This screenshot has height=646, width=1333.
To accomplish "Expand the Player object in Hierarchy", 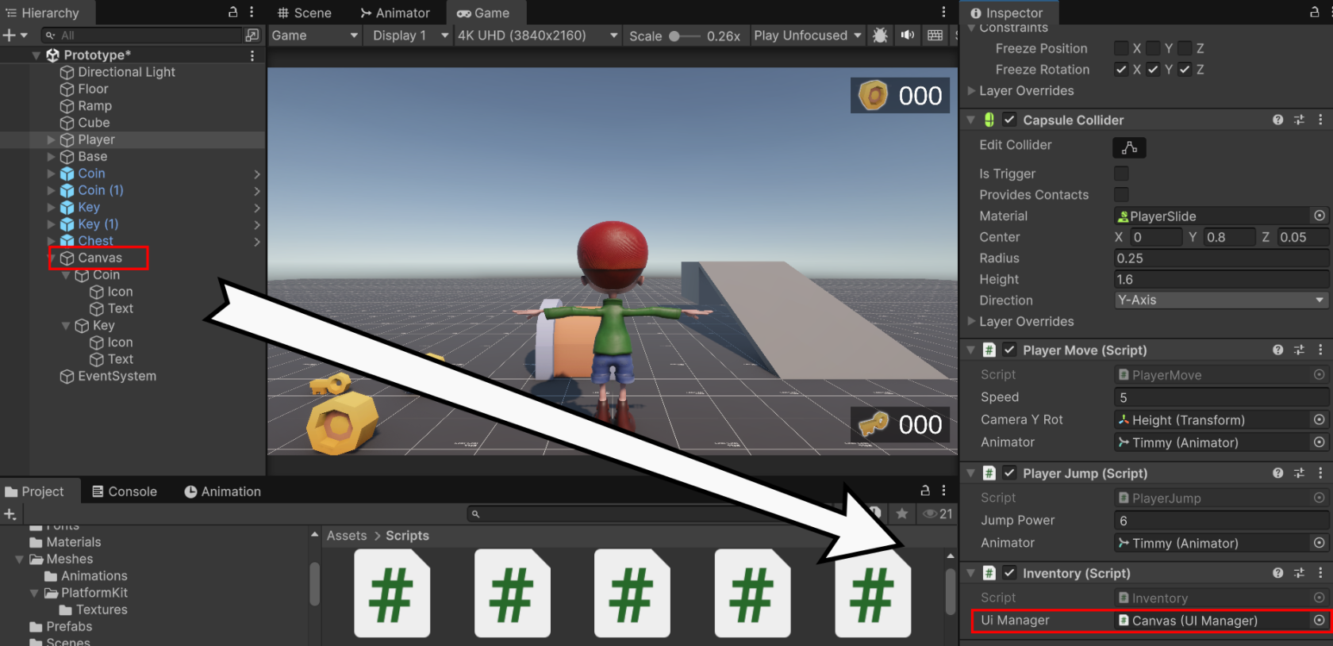I will pyautogui.click(x=52, y=140).
